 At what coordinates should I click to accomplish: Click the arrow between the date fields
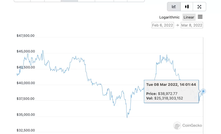[x=177, y=25]
